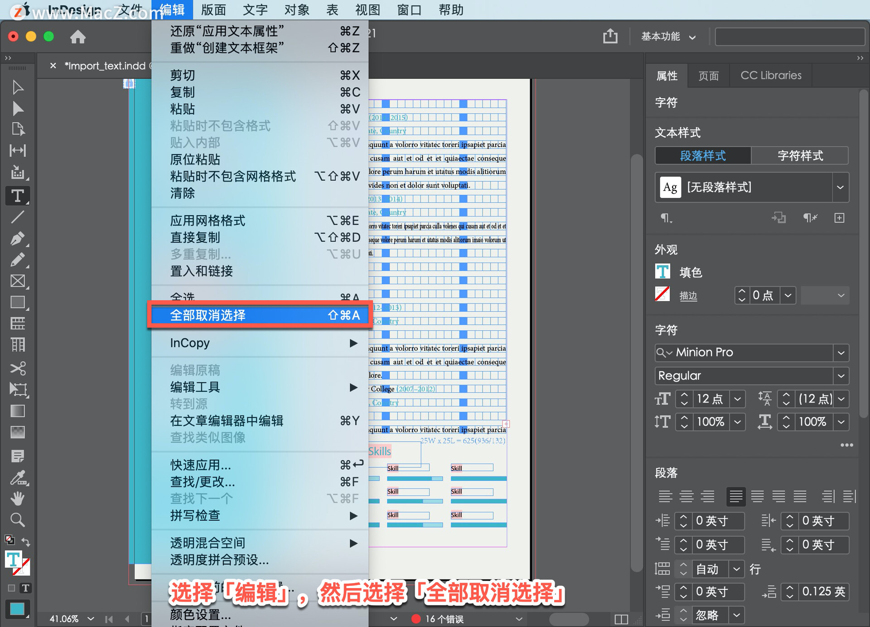
Task: Click the Share document icon
Action: [610, 36]
